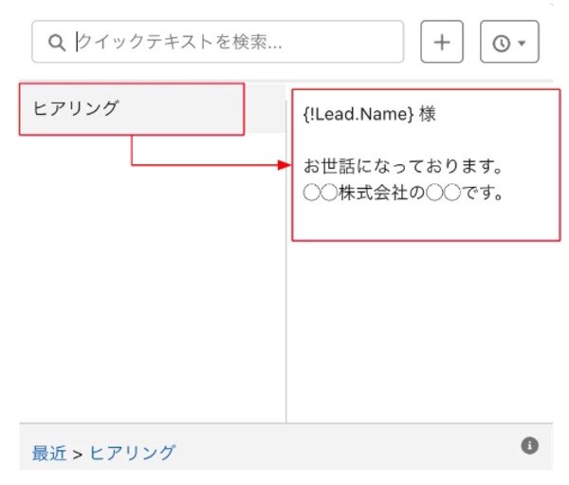Screen dimensions: 569x485
Task: Click the magnifier search icon
Action: click(57, 43)
